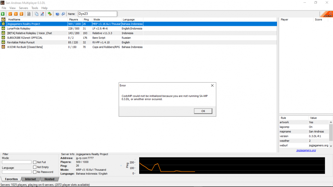Viewport: 333px width, 187px height.
Task: Select the [BETA] Relative Roleplay server row
Action: (139, 33)
